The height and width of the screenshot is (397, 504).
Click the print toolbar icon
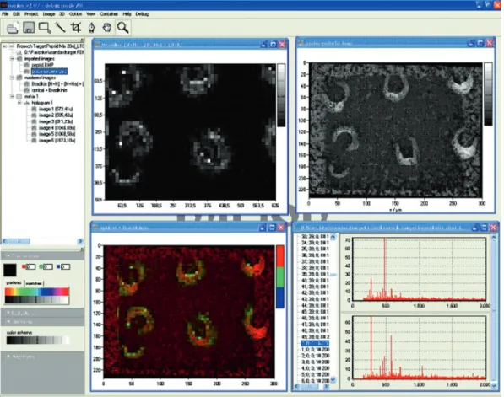click(13, 28)
